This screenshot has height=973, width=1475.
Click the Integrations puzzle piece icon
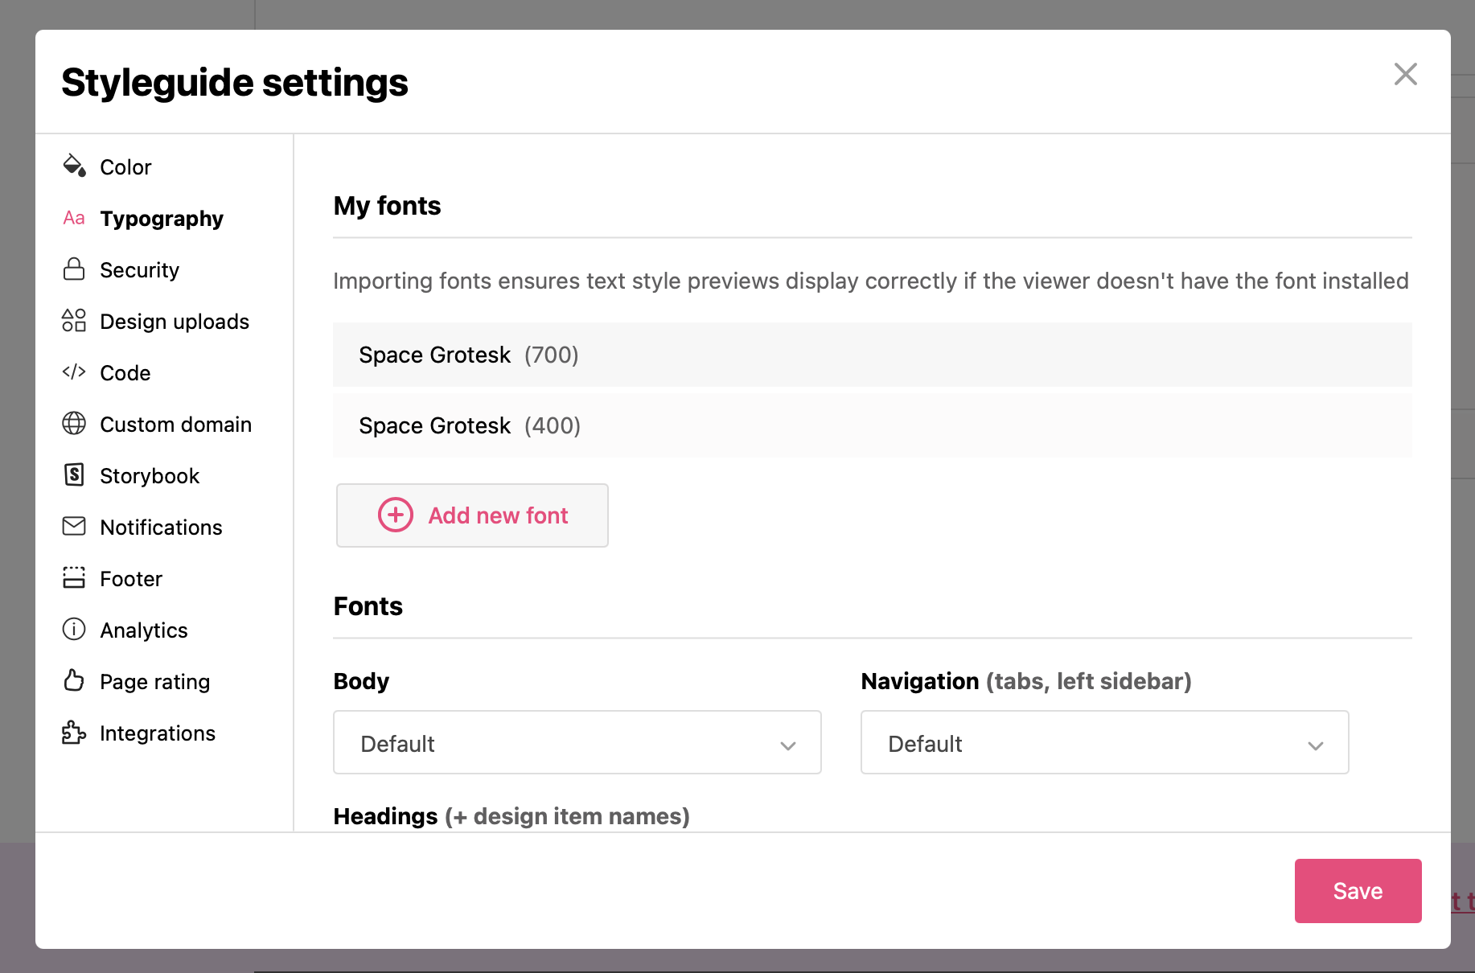click(73, 733)
